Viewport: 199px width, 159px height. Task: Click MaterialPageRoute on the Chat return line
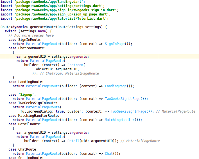click(x=43, y=154)
